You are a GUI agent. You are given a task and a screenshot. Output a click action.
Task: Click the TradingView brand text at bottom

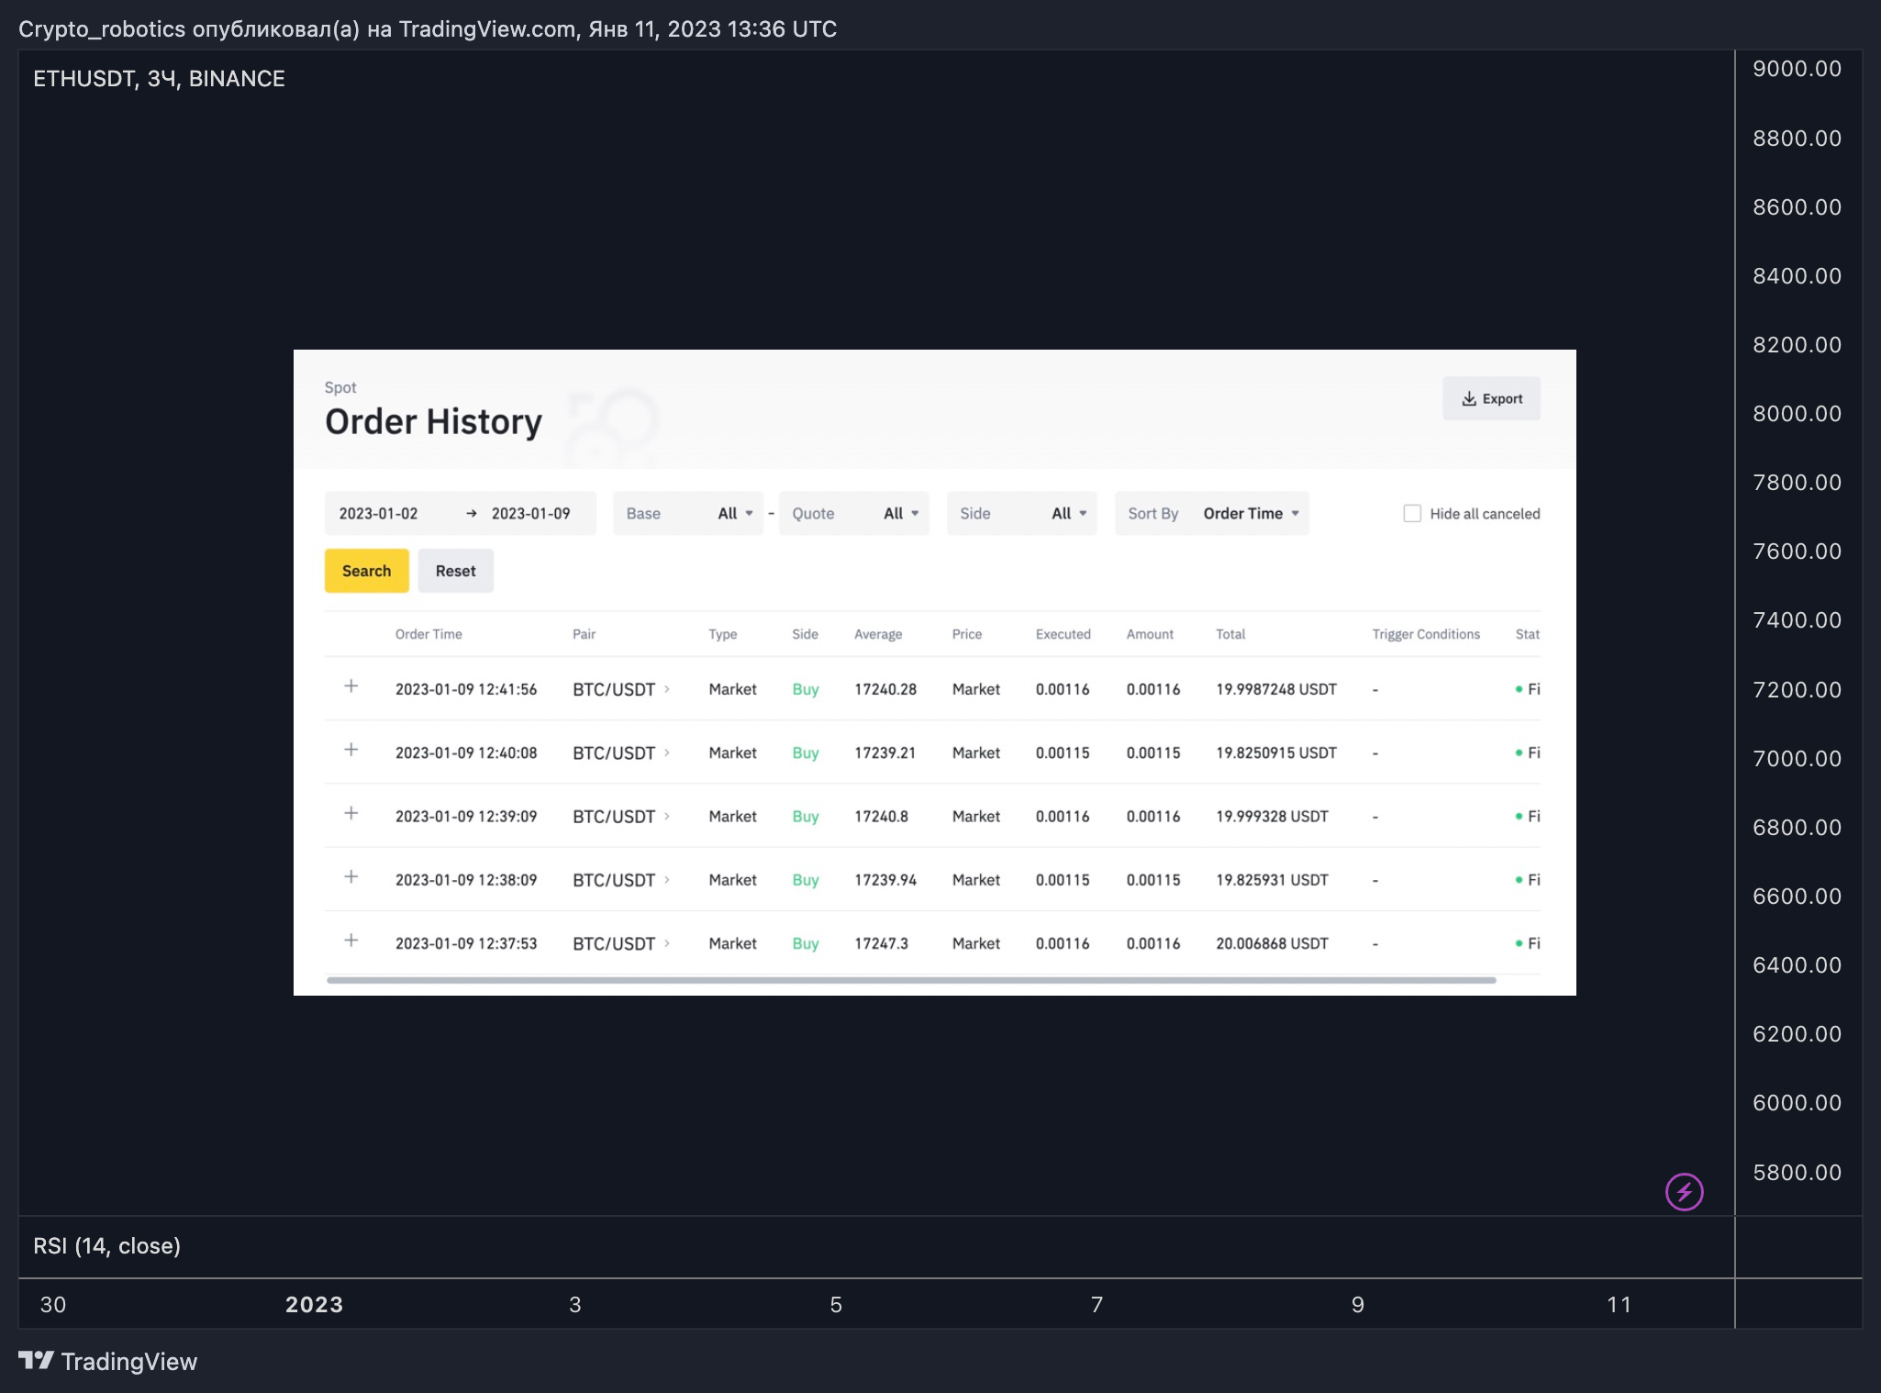(128, 1361)
